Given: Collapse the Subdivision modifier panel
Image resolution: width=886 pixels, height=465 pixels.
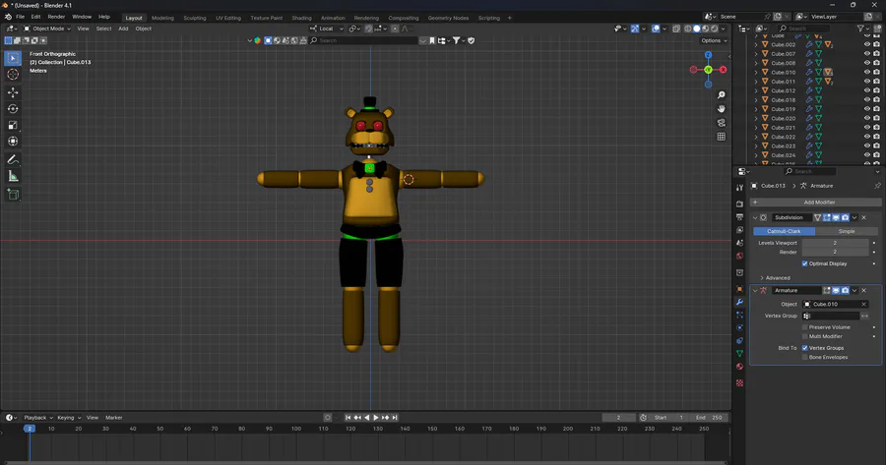Looking at the screenshot, I should point(755,218).
